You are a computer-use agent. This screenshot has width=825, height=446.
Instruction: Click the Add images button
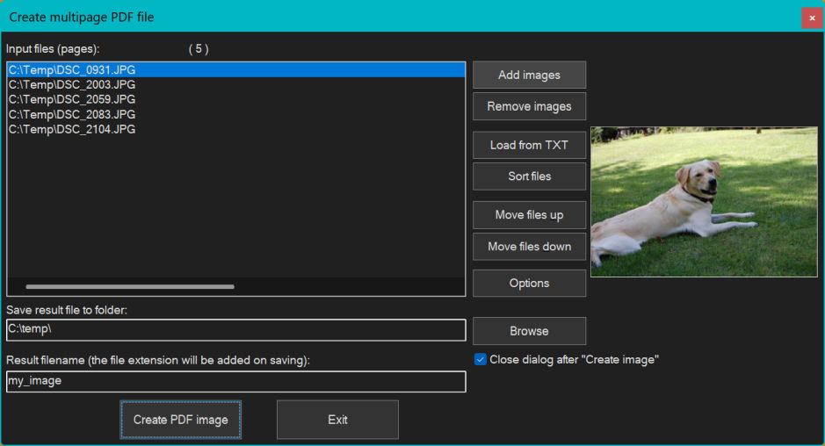point(529,76)
